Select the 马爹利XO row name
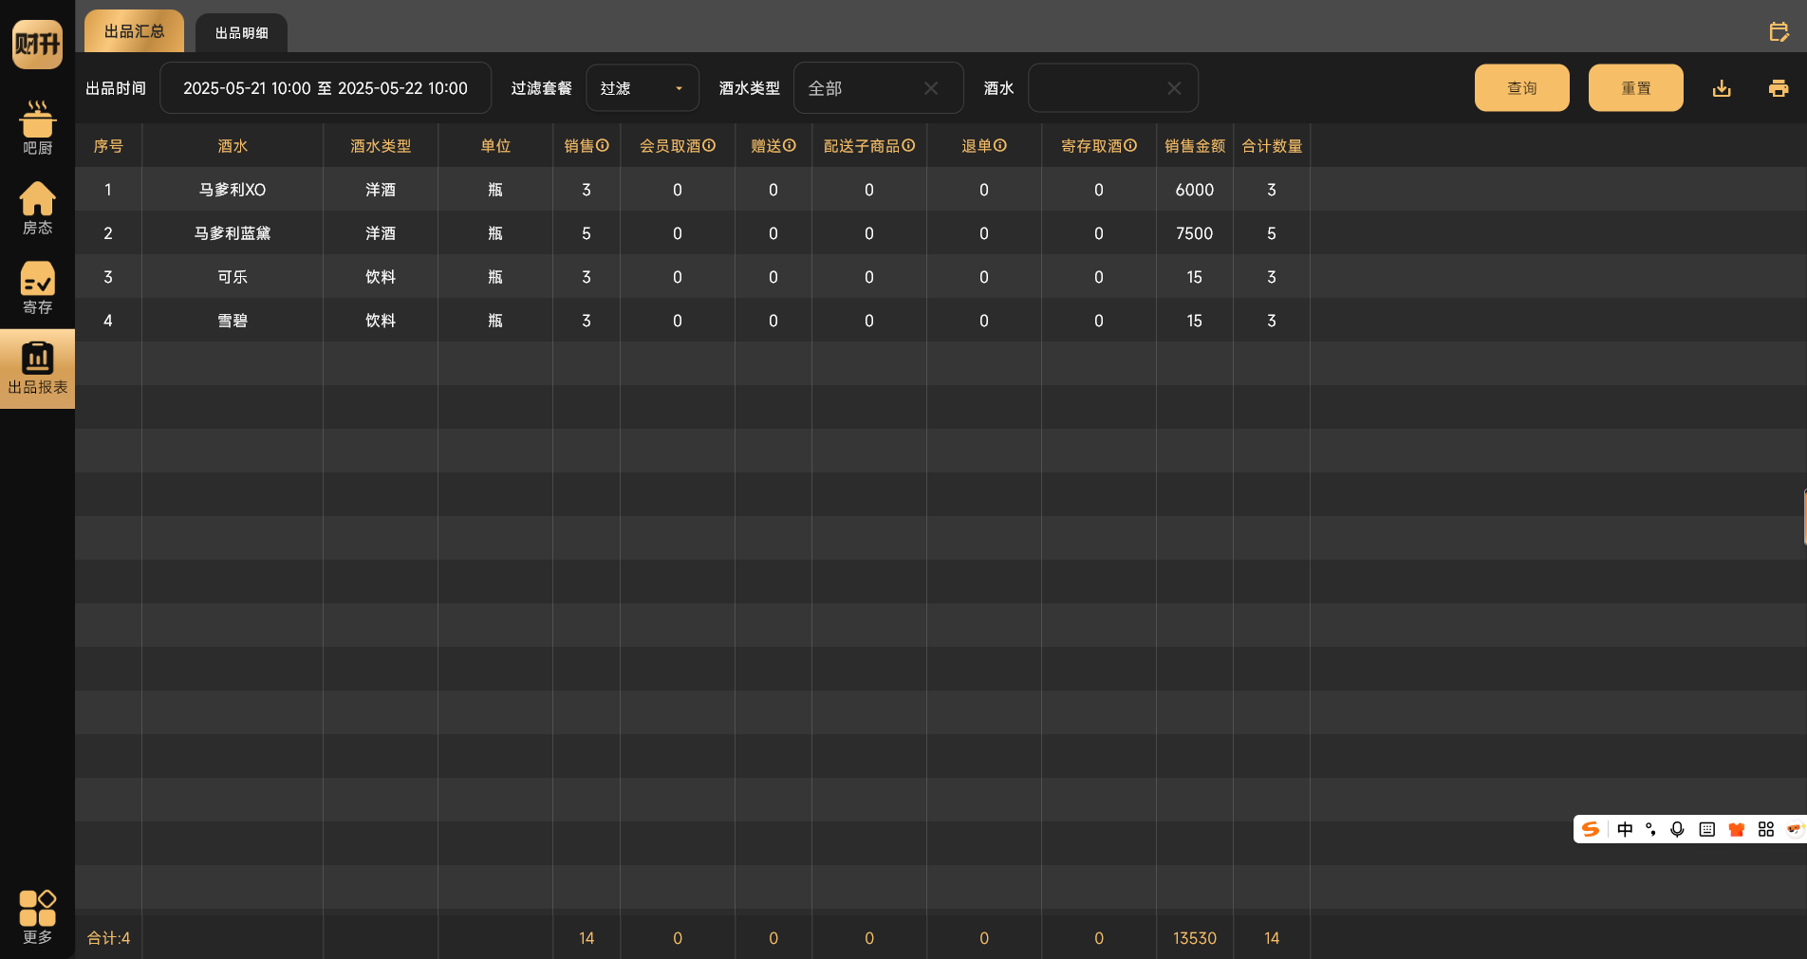This screenshot has height=959, width=1807. [233, 190]
